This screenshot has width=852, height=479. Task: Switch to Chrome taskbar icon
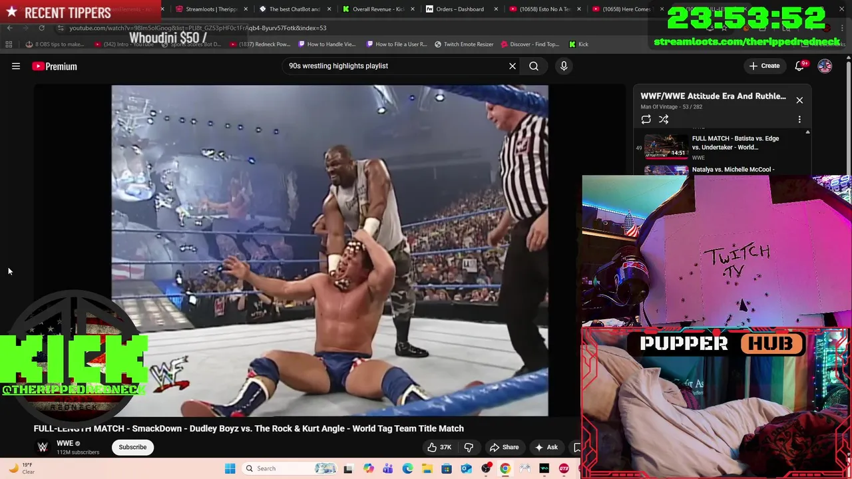coord(505,468)
